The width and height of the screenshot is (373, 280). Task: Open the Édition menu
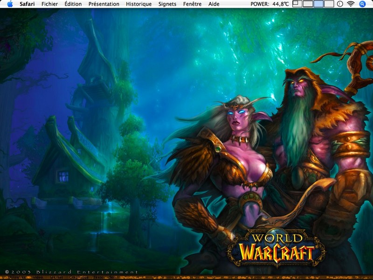pyautogui.click(x=73, y=4)
